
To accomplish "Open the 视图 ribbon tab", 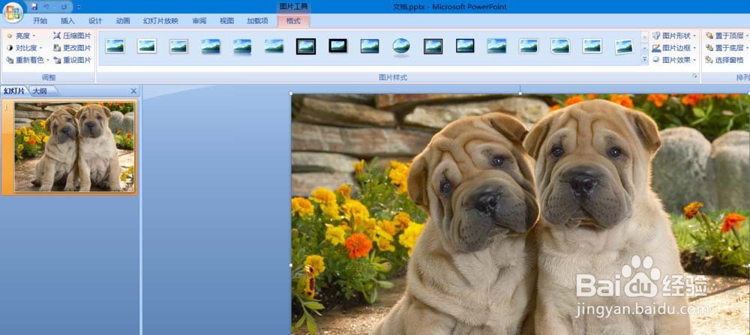I will coord(226,20).
